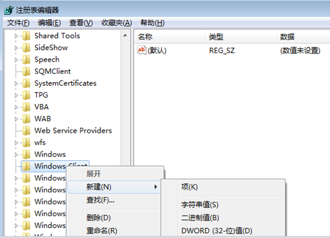
Task: Select 字符串值(S) in the submenu
Action: 200,205
